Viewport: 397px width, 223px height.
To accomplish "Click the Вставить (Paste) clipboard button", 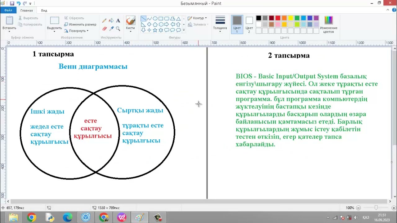I will (9, 21).
